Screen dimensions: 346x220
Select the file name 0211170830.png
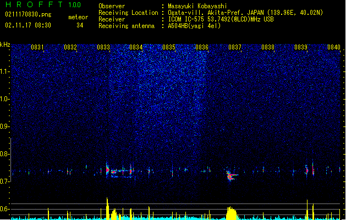tap(28, 15)
